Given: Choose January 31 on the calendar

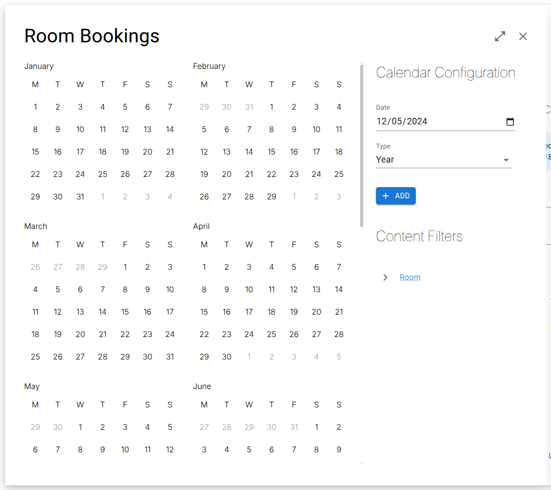Looking at the screenshot, I should click(80, 197).
